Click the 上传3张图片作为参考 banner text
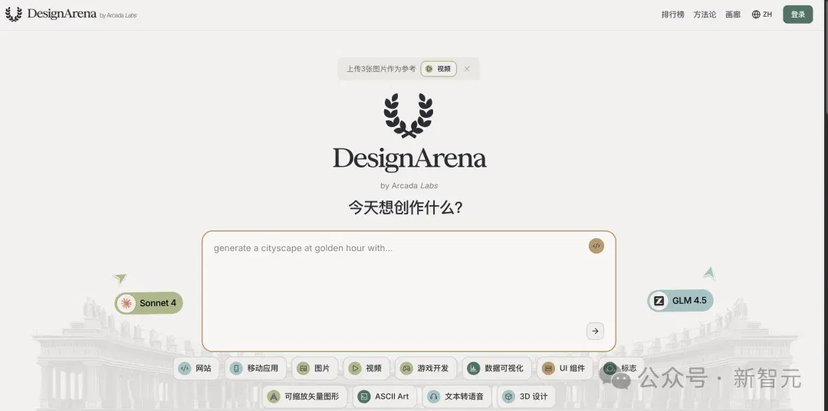The image size is (828, 411). pyautogui.click(x=381, y=69)
